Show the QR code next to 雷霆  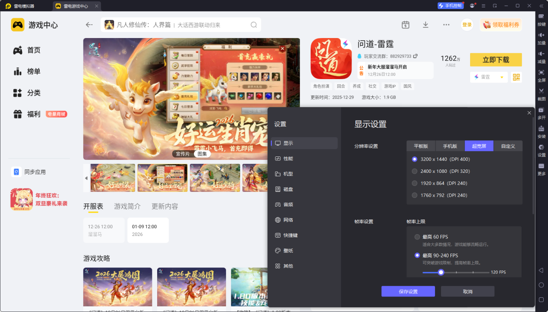(516, 77)
